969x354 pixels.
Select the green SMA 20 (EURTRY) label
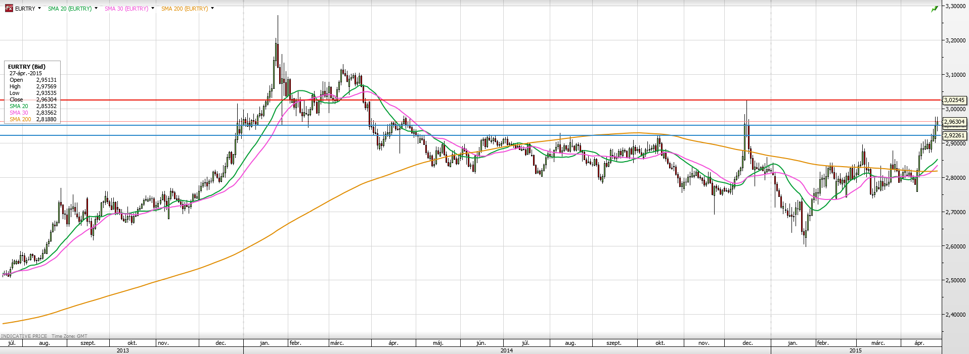(x=70, y=9)
